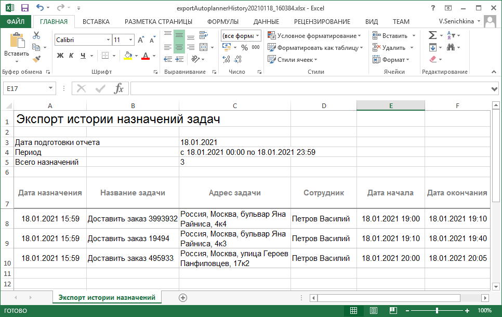This screenshot has height=317, width=502.
Task: Click the AutoSum sigma icon
Action: point(432,35)
